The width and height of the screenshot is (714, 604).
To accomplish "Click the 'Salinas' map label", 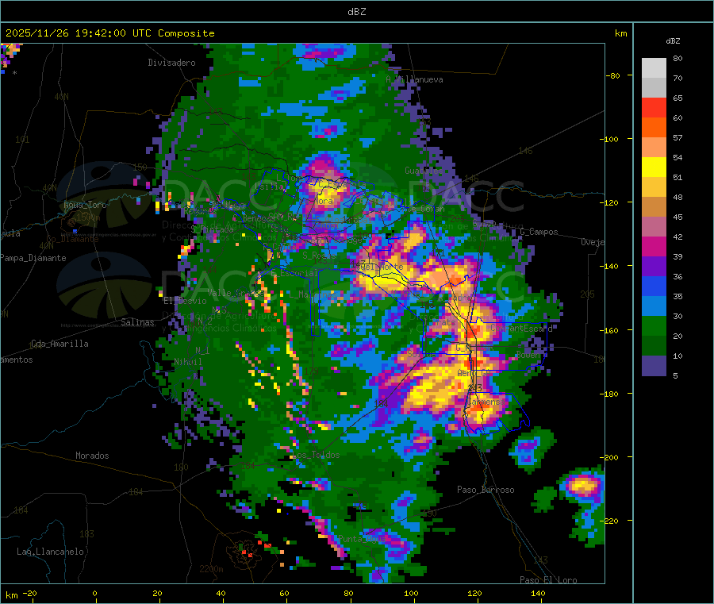I will (x=137, y=322).
